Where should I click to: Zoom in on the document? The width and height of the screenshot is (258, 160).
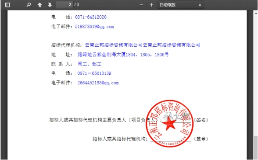coord(151,5)
